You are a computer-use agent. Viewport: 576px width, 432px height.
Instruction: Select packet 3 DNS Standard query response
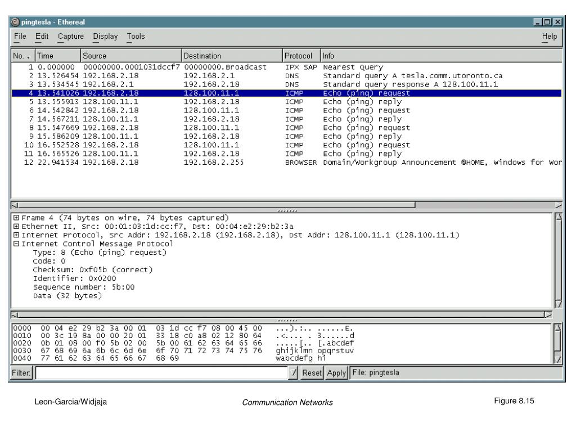pos(286,84)
